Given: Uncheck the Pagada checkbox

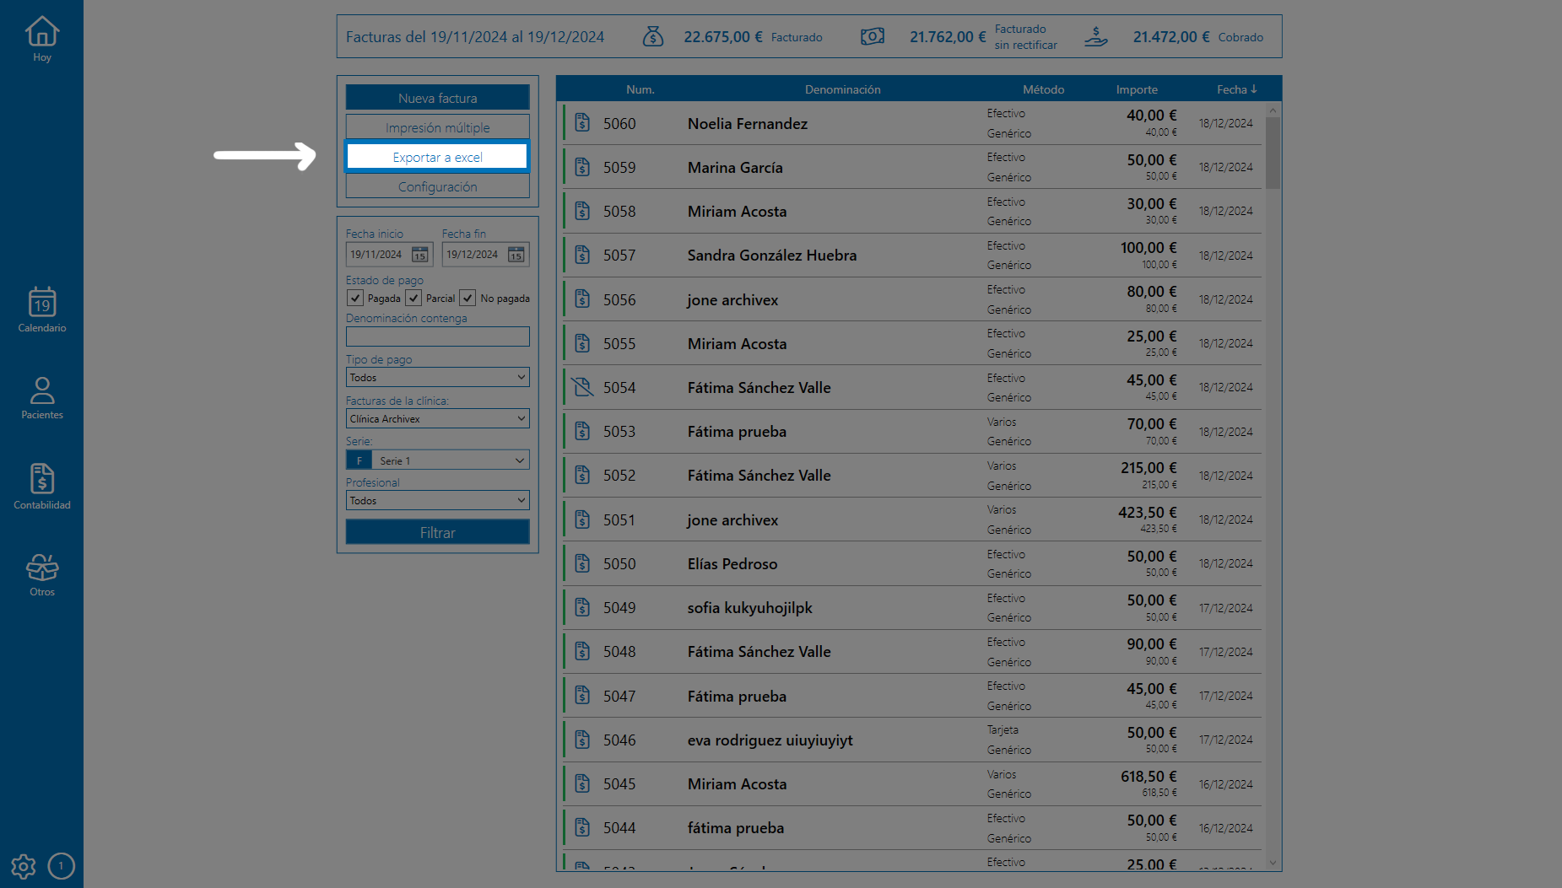Looking at the screenshot, I should pos(355,299).
